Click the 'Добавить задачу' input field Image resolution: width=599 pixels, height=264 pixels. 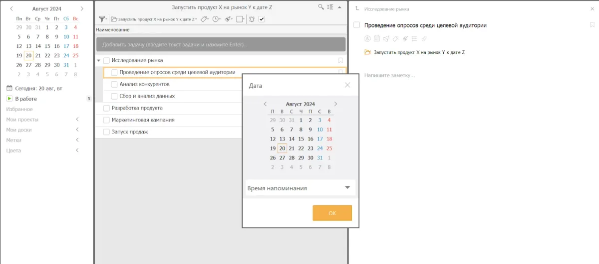221,44
